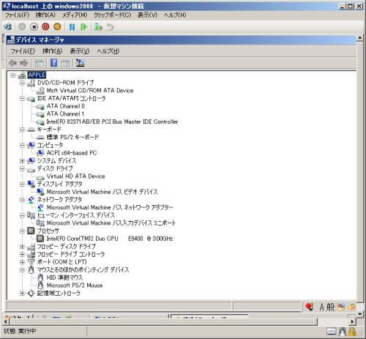Screen dimensions: 366x339
Task: Open the ヘルプ(H) menu in Device Manager
Action: click(x=108, y=51)
